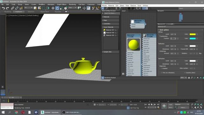Open the Utilities menu in Material Editor
The height and width of the screenshot is (115, 204).
[x=145, y=6]
